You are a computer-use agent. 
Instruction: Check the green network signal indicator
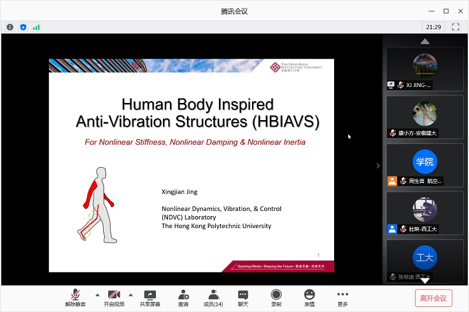(x=36, y=27)
